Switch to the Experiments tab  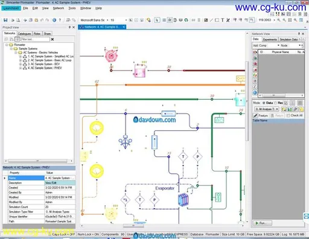click(270, 39)
